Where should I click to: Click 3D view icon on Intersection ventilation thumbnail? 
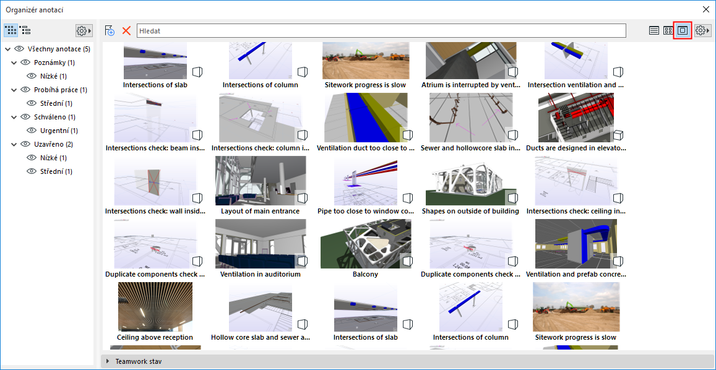click(x=618, y=72)
